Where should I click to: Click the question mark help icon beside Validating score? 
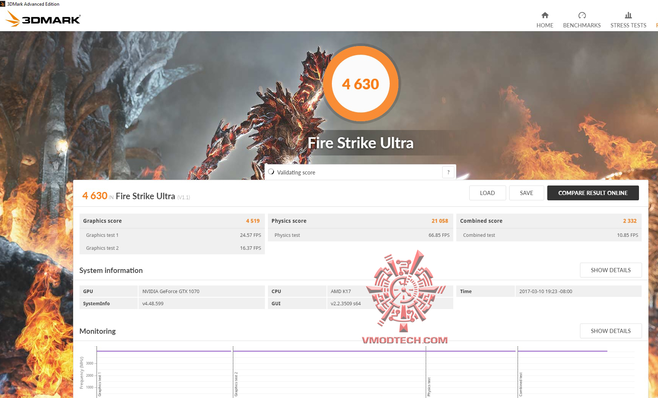[448, 172]
